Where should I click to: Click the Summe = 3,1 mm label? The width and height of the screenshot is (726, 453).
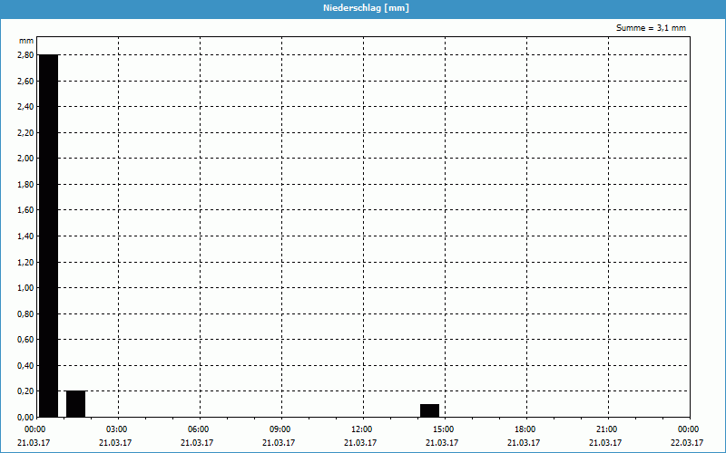(651, 28)
